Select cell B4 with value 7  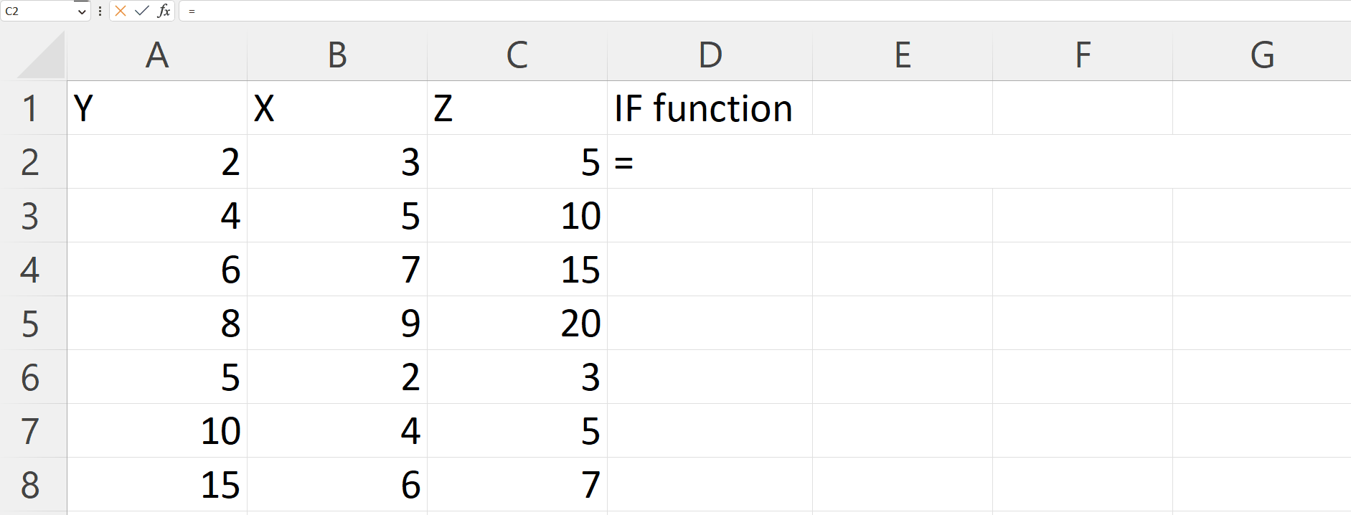click(337, 270)
